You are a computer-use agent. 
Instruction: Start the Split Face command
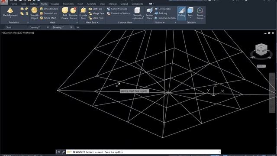95,9
